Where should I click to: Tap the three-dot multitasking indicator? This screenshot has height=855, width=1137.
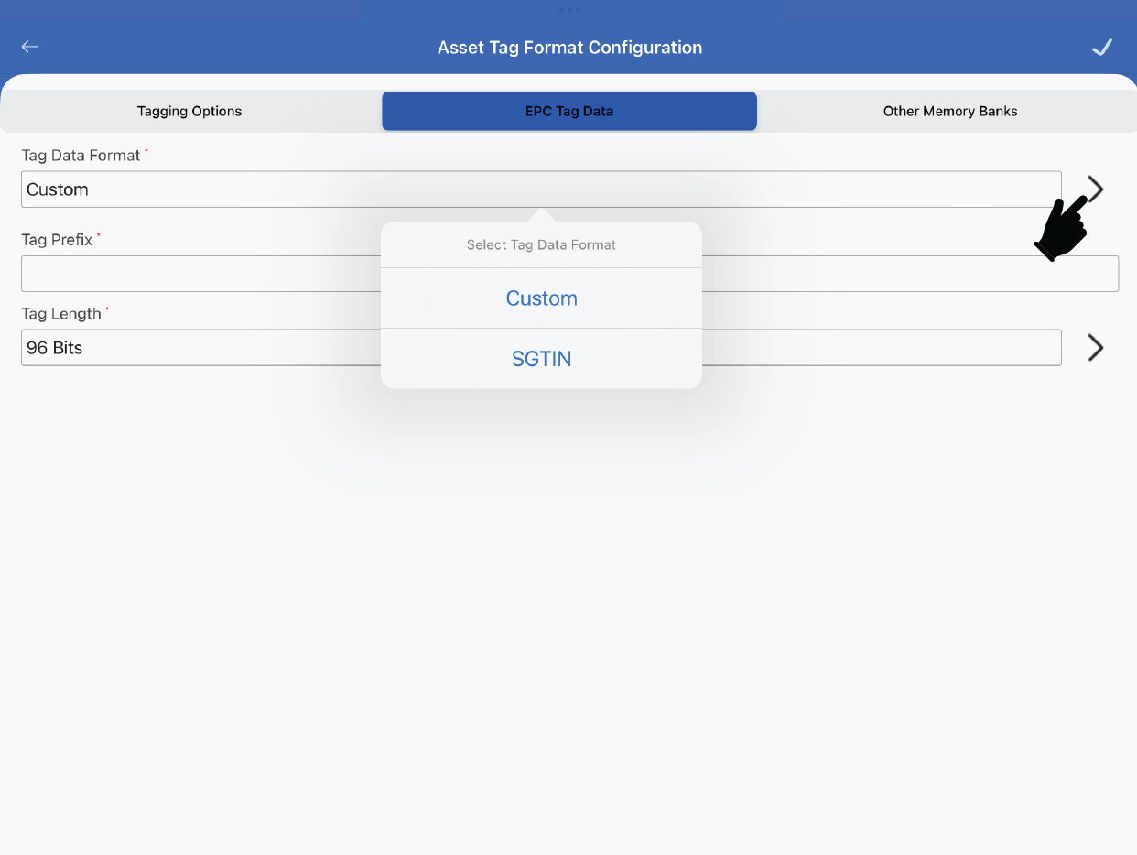coord(568,10)
